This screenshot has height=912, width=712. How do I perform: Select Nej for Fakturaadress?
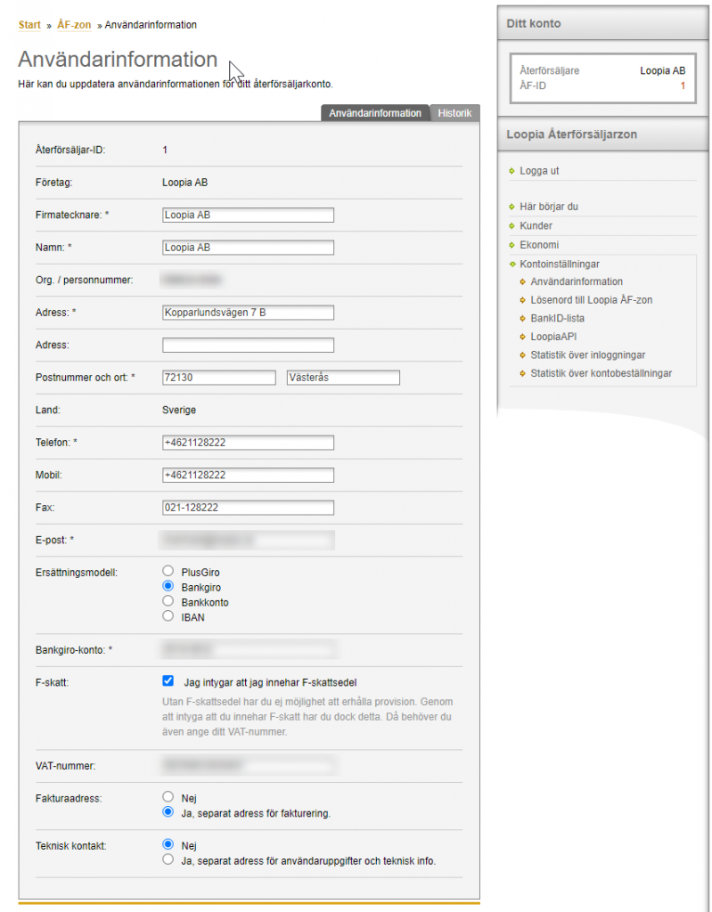coord(168,797)
